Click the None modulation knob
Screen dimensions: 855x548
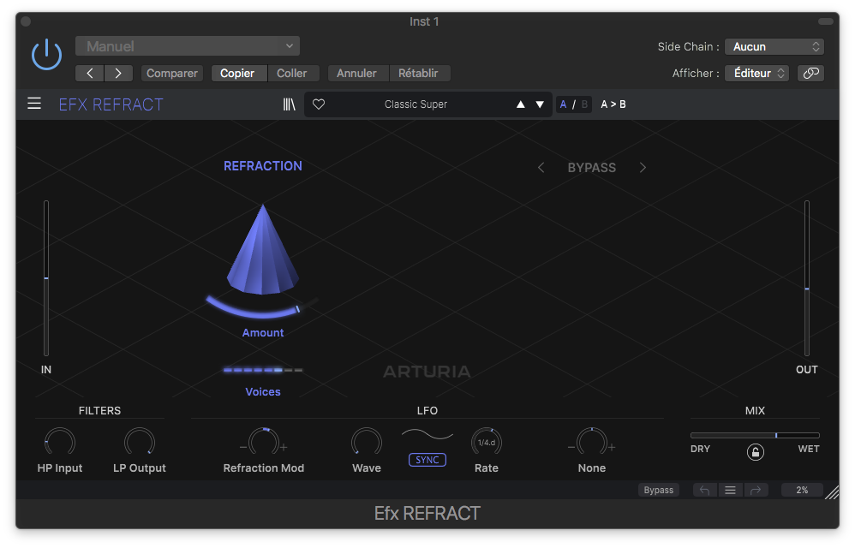click(592, 442)
